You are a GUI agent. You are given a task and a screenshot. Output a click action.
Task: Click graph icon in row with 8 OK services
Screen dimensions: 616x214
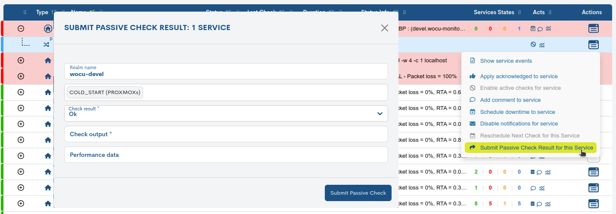(x=548, y=204)
